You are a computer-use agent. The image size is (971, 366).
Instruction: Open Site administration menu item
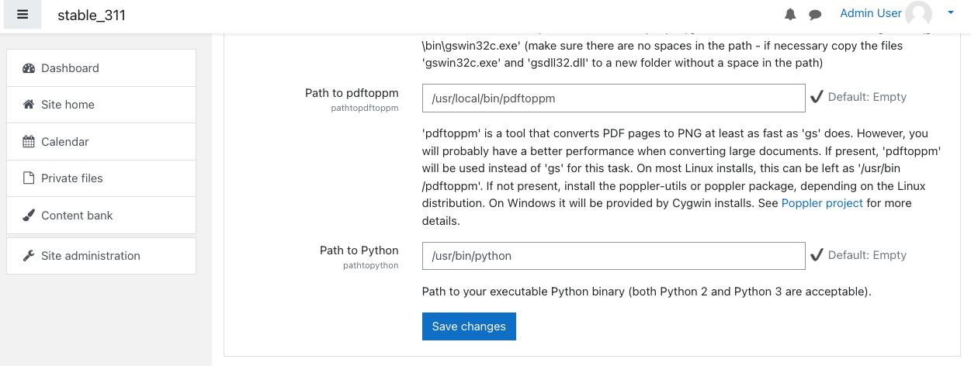(x=101, y=256)
